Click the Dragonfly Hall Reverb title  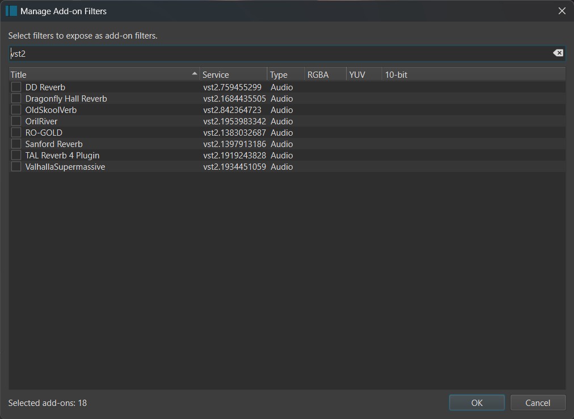[66, 99]
